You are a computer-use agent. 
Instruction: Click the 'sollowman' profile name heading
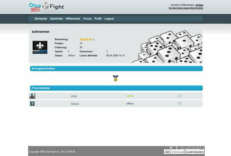41,32
